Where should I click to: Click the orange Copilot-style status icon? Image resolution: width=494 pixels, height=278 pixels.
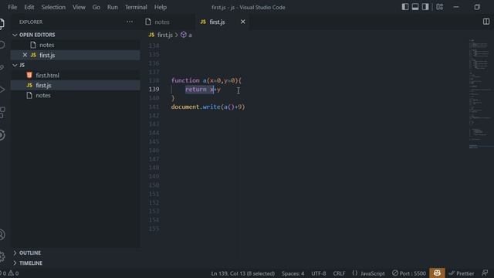click(437, 273)
